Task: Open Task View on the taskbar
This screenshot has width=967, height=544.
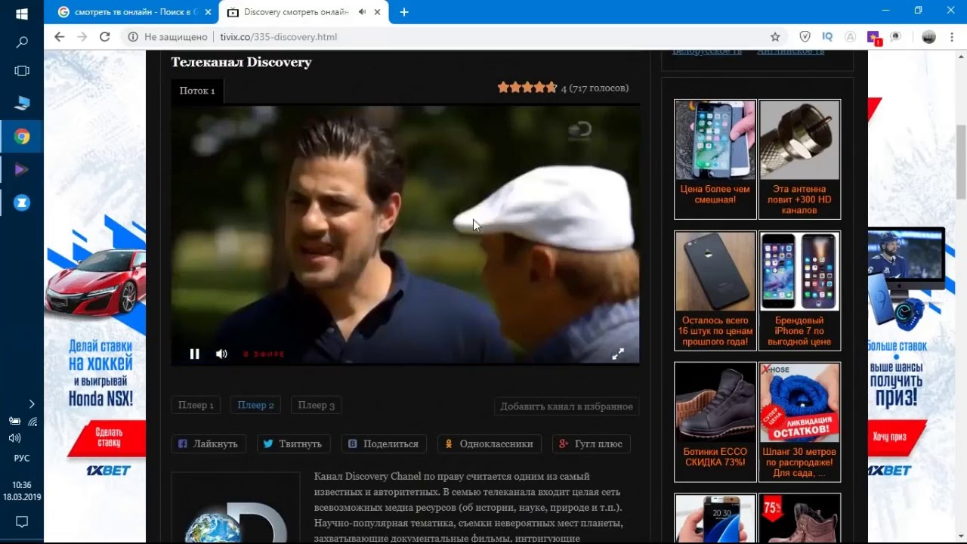Action: point(22,71)
